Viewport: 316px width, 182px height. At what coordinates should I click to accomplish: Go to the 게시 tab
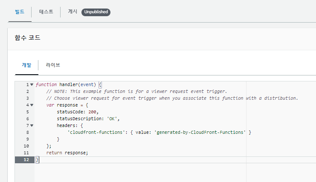point(72,12)
